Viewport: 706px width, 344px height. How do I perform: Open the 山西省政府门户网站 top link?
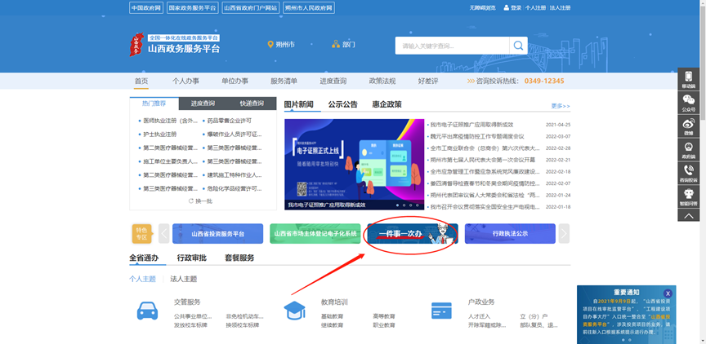click(251, 7)
